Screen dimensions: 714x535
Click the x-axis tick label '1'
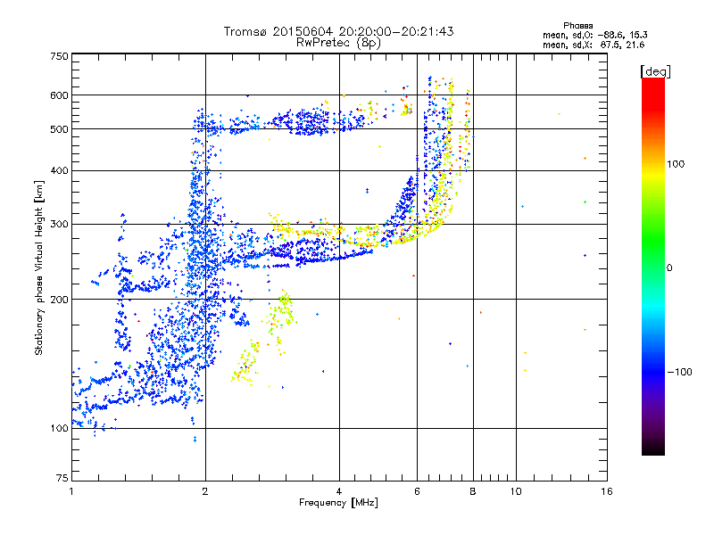[x=71, y=491]
